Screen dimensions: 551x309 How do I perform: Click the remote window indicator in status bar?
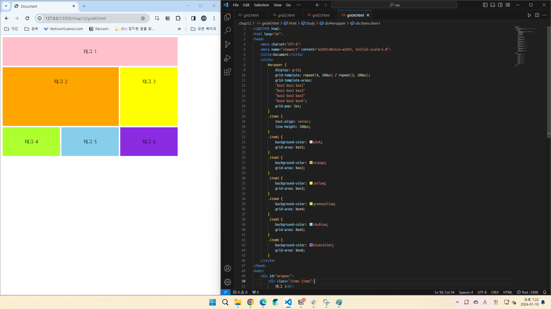226,292
